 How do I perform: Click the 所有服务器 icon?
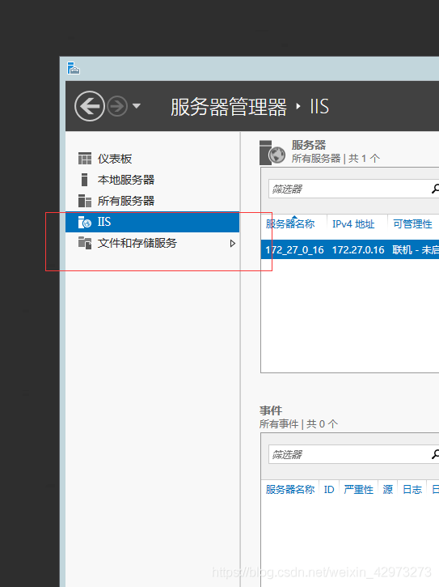coord(85,201)
